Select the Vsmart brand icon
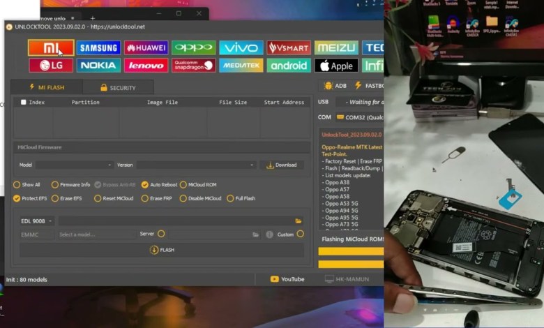 pos(289,47)
